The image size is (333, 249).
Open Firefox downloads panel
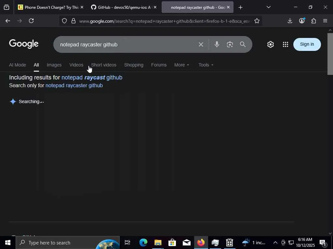(290, 21)
